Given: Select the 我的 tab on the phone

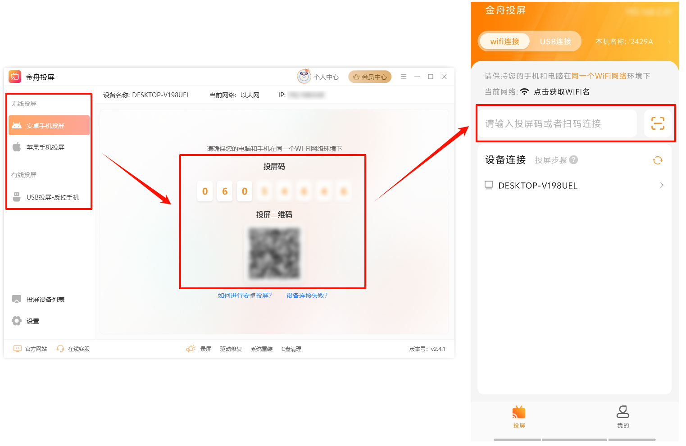Looking at the screenshot, I should point(623,417).
